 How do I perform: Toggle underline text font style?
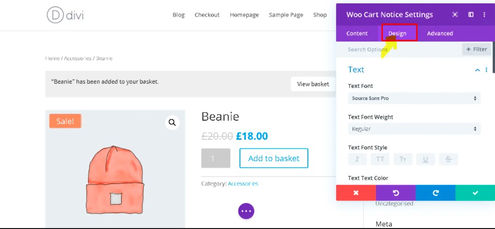[426, 160]
